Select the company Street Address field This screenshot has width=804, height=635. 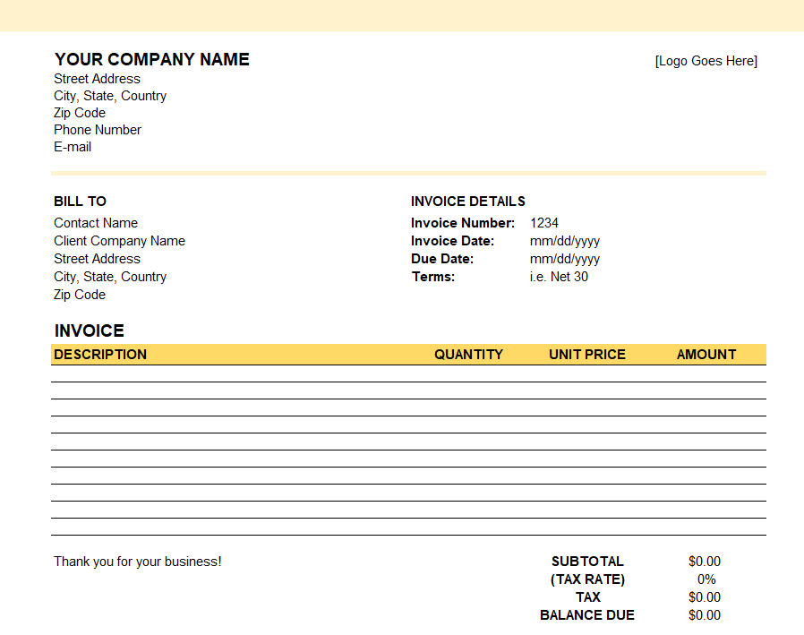(x=97, y=78)
